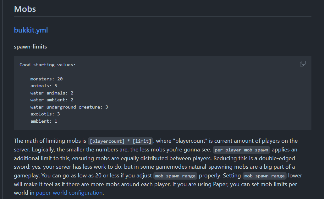The image size is (324, 199).
Task: Click the '[playercount] * [limit]' inline code
Action: [x=121, y=141]
